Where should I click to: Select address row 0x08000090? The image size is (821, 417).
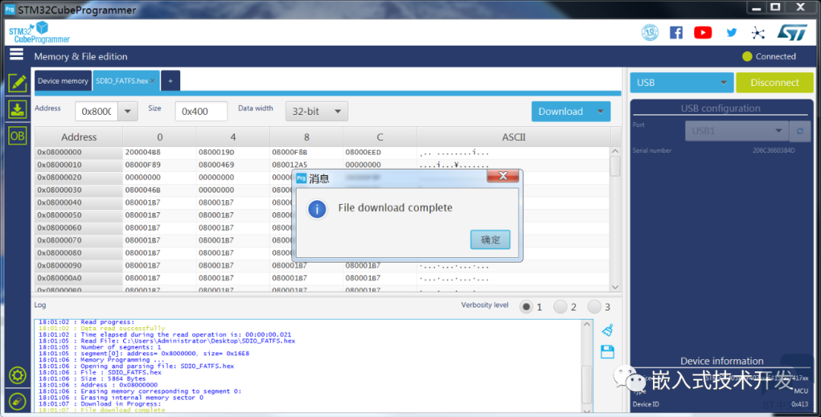point(78,265)
